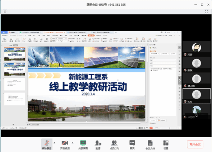Select the 幻灯片 pill above thumbnails
Viewport: 212px width, 152px height.
point(15,45)
